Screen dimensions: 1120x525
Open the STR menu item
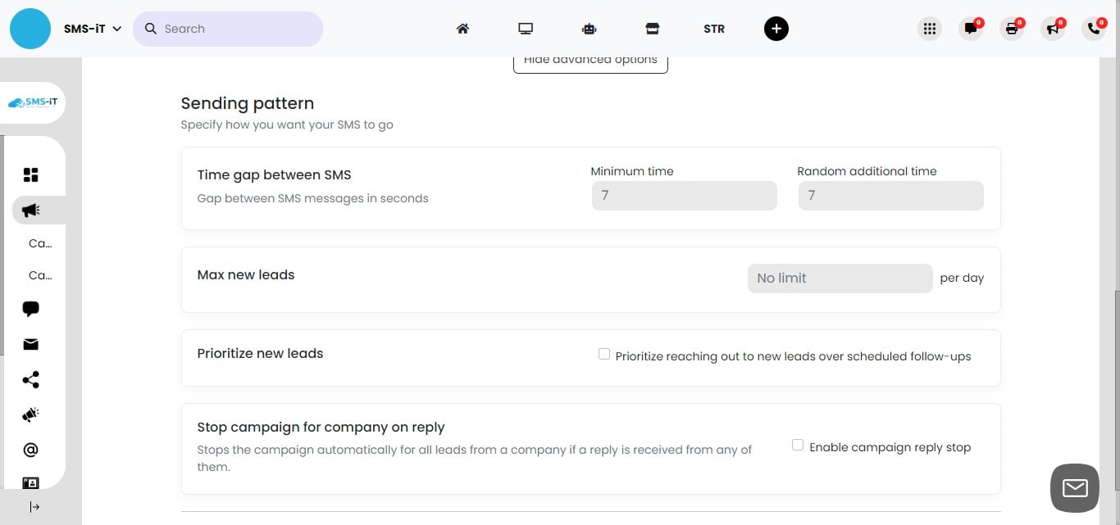713,29
